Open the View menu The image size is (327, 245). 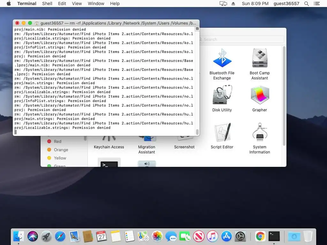[x=77, y=4]
